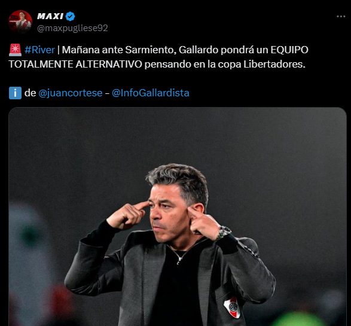Click the coach's wristwatch in photo
Image resolution: width=351 pixels, height=326 pixels.
click(x=224, y=233)
